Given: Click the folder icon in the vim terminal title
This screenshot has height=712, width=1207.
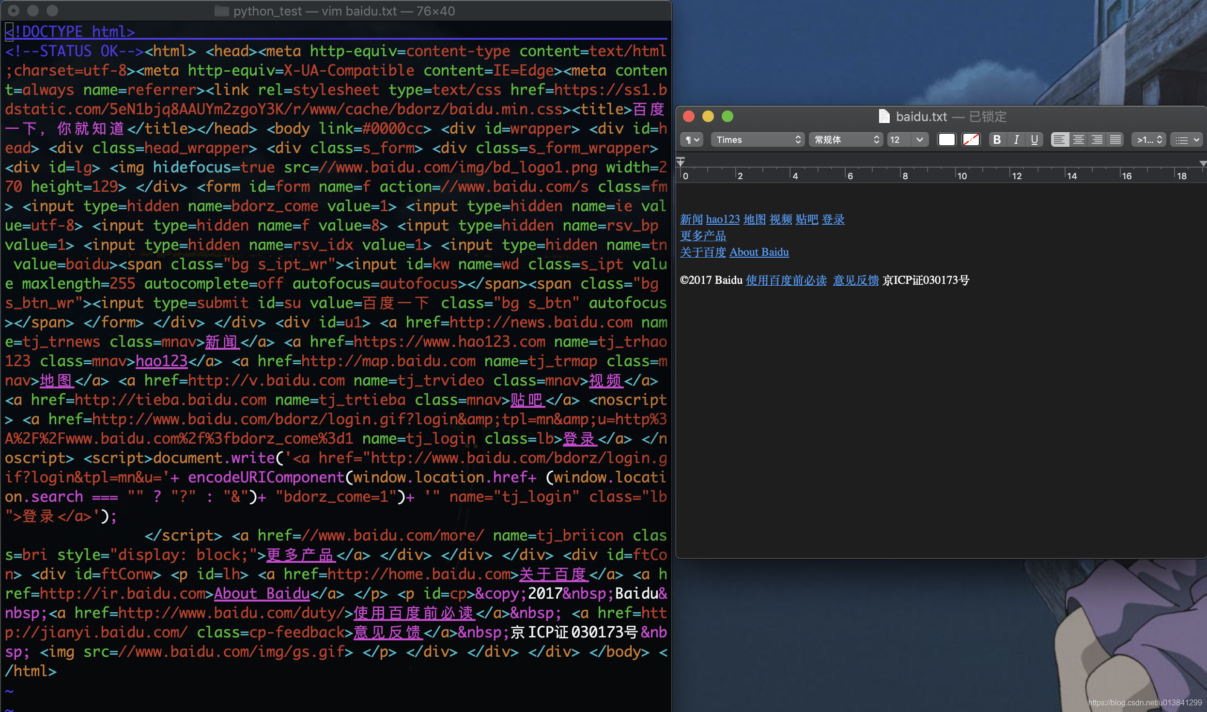Looking at the screenshot, I should [221, 11].
